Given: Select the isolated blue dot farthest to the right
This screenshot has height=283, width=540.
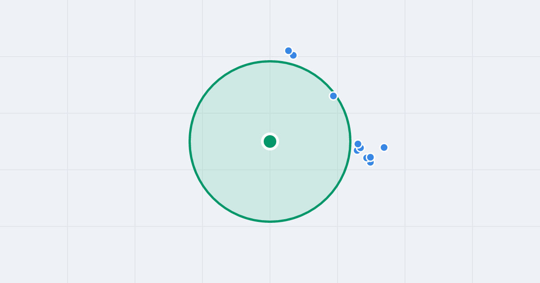Looking at the screenshot, I should coord(384,147).
